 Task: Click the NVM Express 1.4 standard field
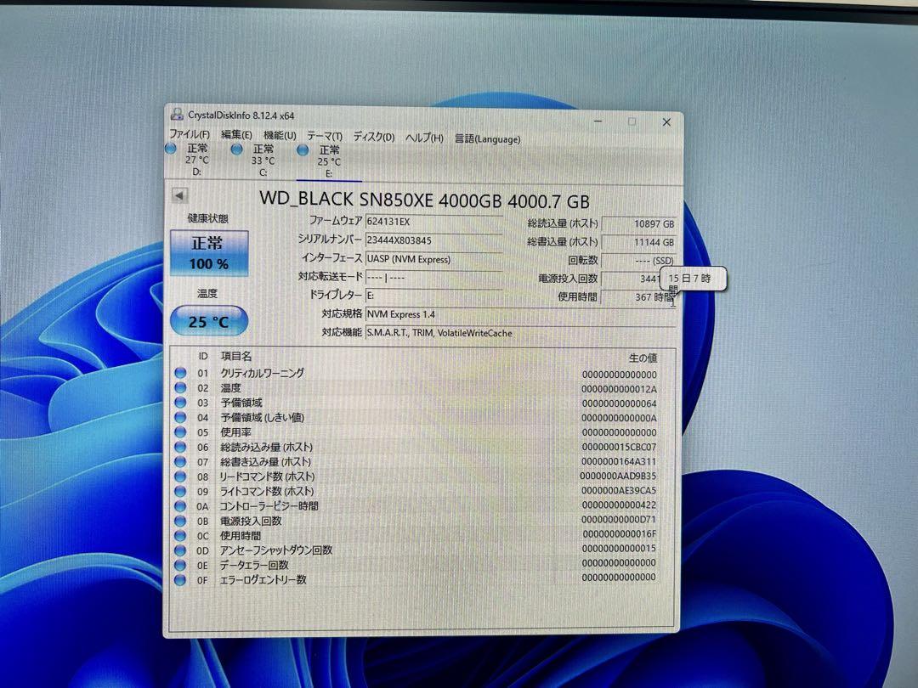tap(520, 314)
